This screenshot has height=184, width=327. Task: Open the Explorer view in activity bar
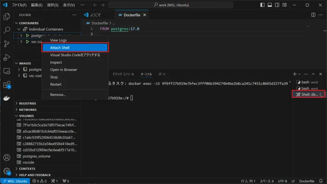pyautogui.click(x=6, y=17)
